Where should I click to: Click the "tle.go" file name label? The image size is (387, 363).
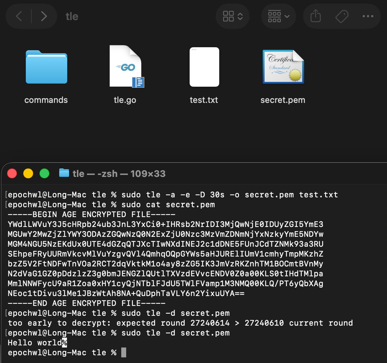coord(125,100)
